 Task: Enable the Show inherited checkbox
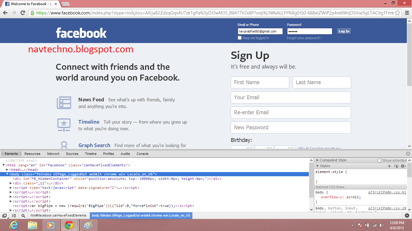pyautogui.click(x=379, y=161)
